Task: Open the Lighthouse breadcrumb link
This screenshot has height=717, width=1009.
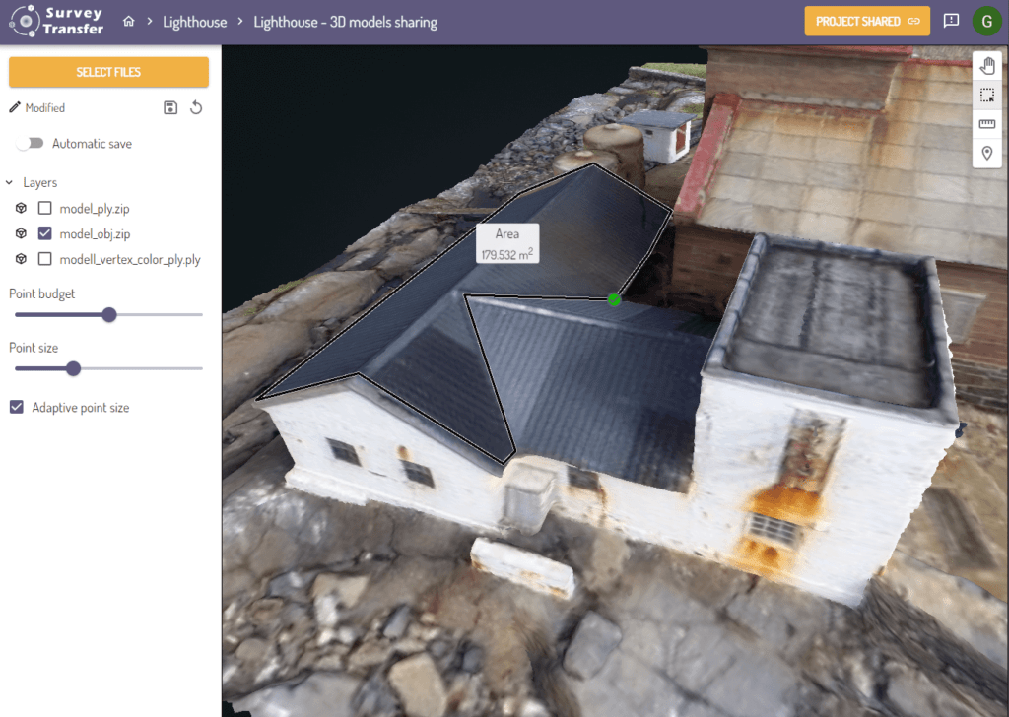Action: click(x=194, y=22)
